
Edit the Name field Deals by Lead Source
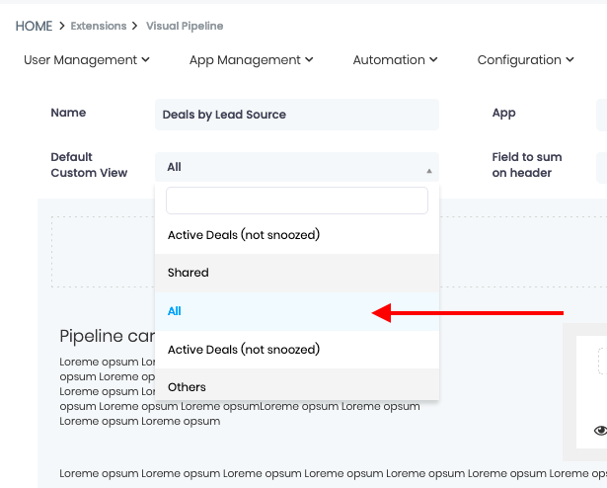click(297, 115)
